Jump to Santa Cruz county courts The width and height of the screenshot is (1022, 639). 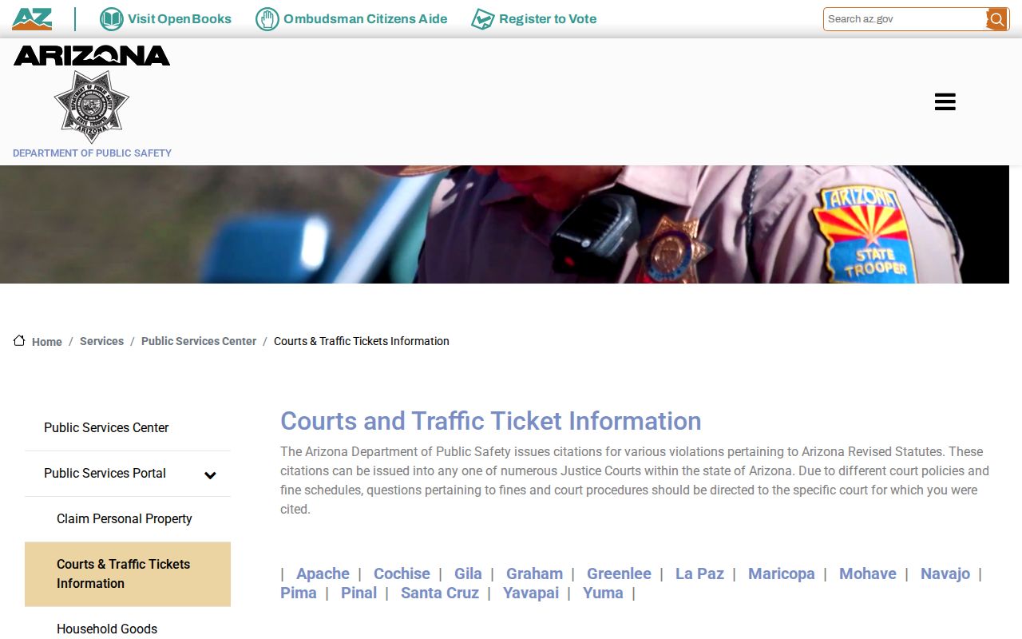[x=440, y=593]
